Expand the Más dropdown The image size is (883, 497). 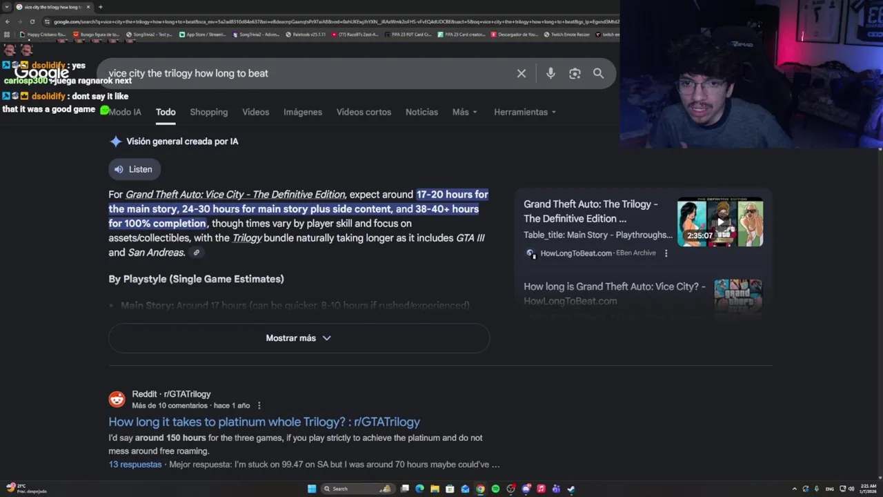(x=464, y=112)
